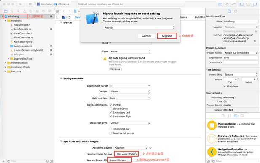Toggle the Navigator pane visibility icon

click(x=242, y=4)
